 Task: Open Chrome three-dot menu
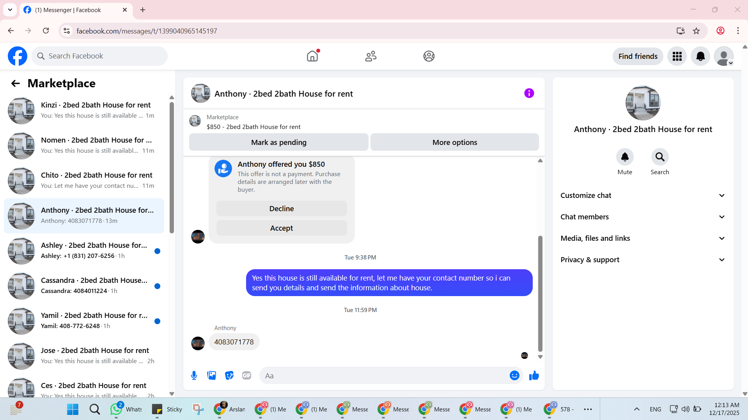click(738, 31)
